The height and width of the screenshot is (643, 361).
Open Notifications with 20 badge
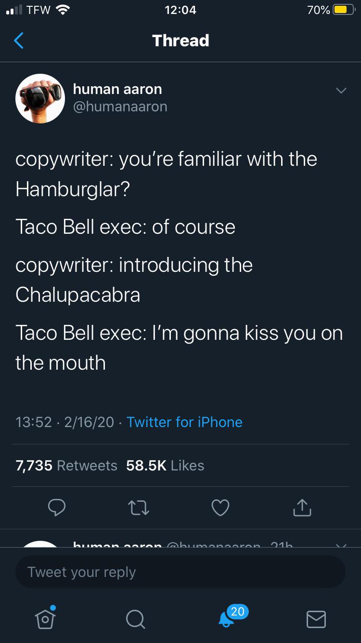tap(226, 618)
